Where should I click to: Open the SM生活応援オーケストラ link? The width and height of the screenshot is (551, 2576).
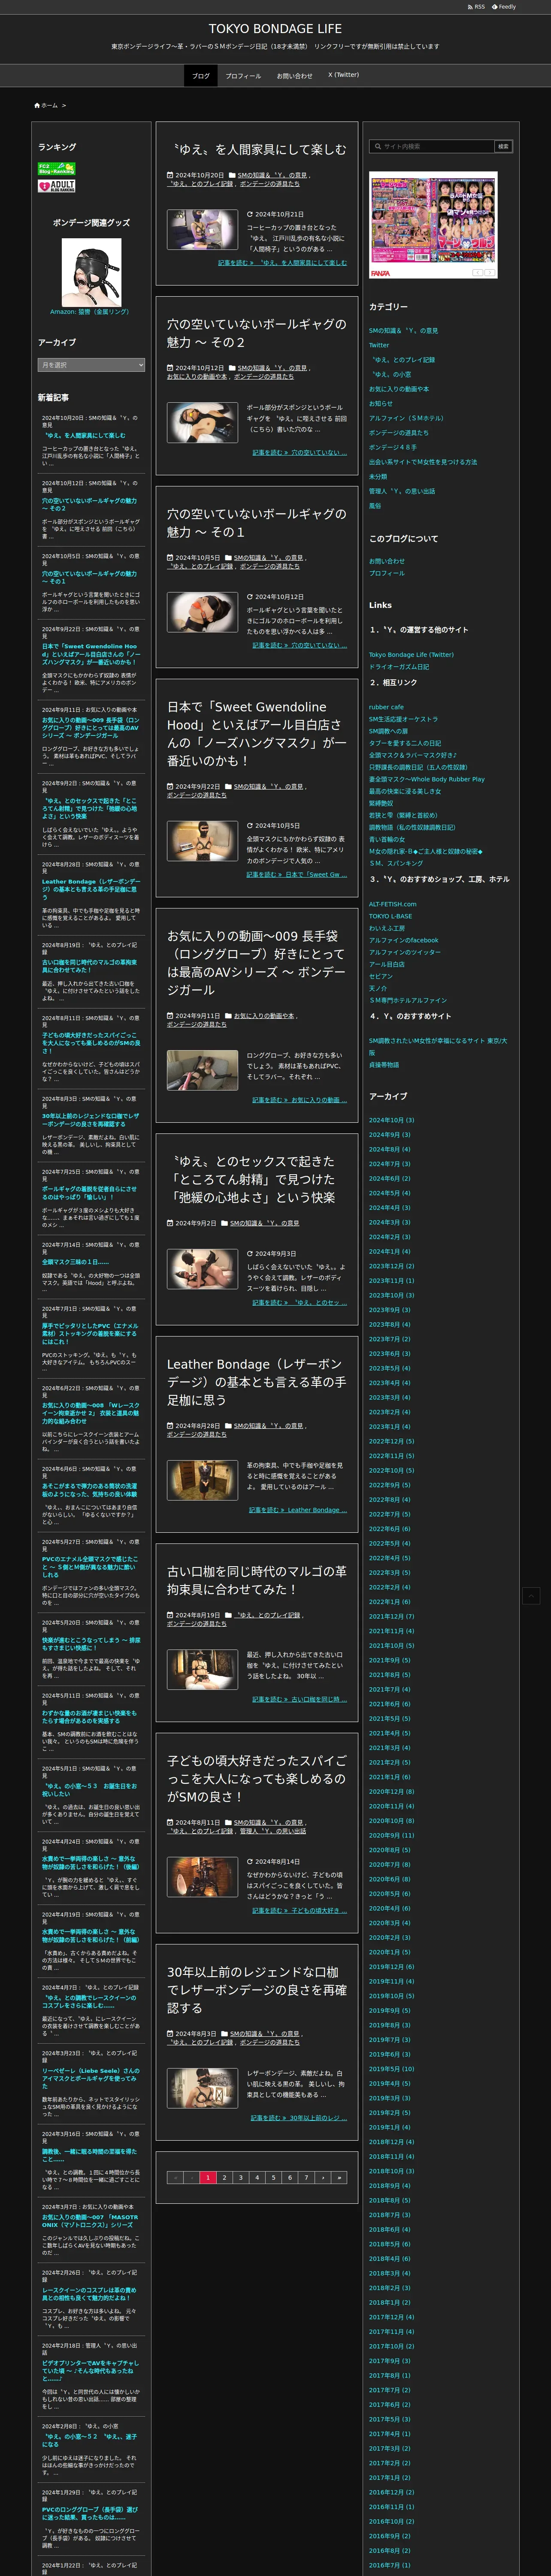(403, 719)
